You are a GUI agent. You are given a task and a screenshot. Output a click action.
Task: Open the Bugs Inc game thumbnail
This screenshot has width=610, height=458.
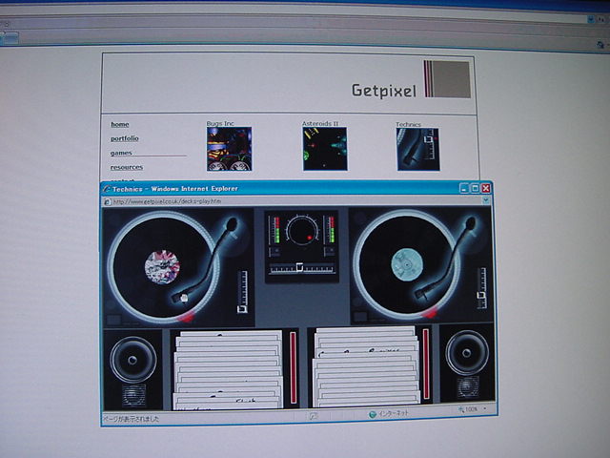(229, 149)
